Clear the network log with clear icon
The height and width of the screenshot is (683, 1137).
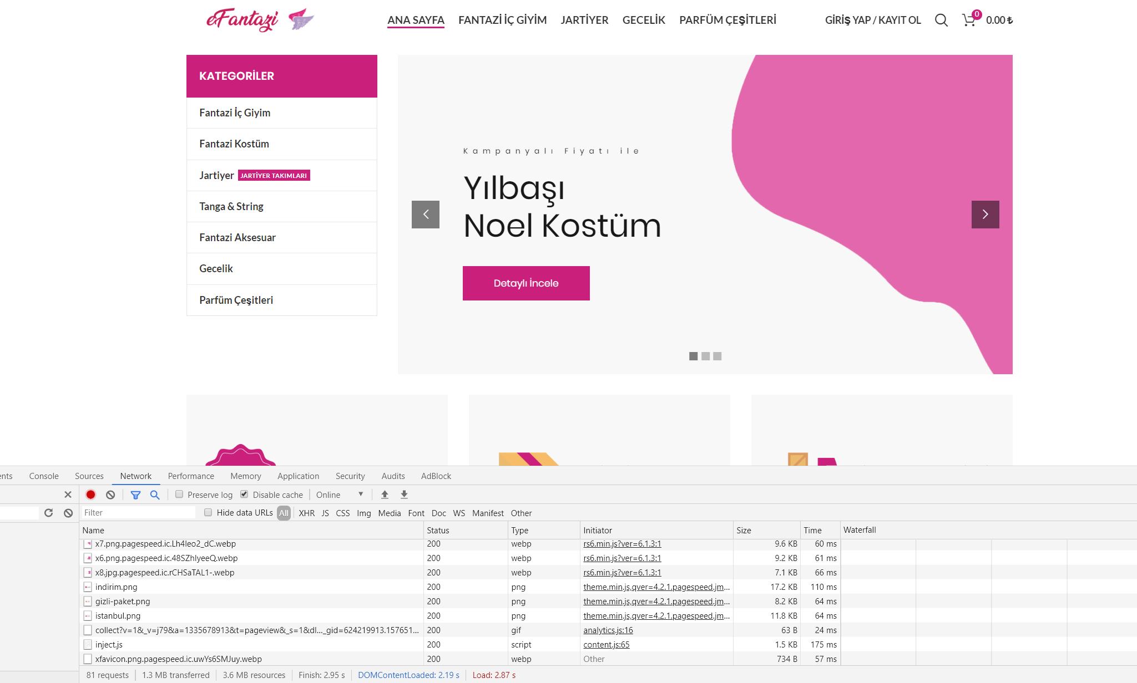pos(110,495)
